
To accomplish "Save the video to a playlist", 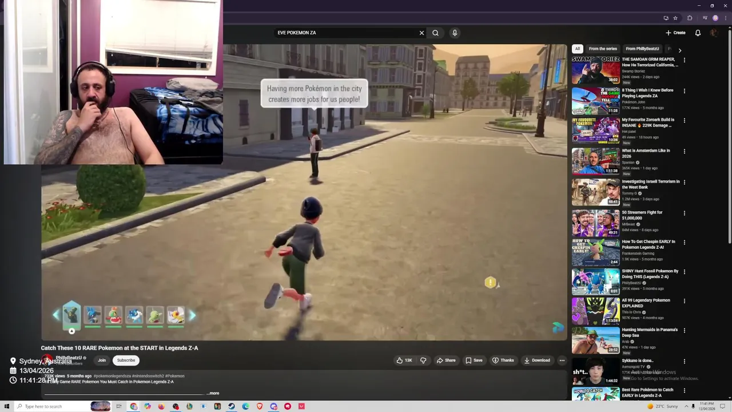I will [x=474, y=360].
